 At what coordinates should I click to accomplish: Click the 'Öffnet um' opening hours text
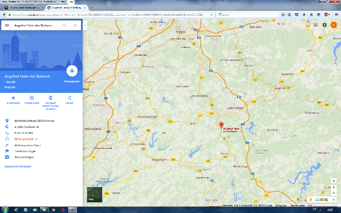point(24,139)
